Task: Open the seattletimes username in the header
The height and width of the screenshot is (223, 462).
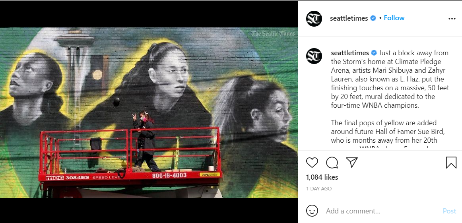Action: click(x=349, y=18)
